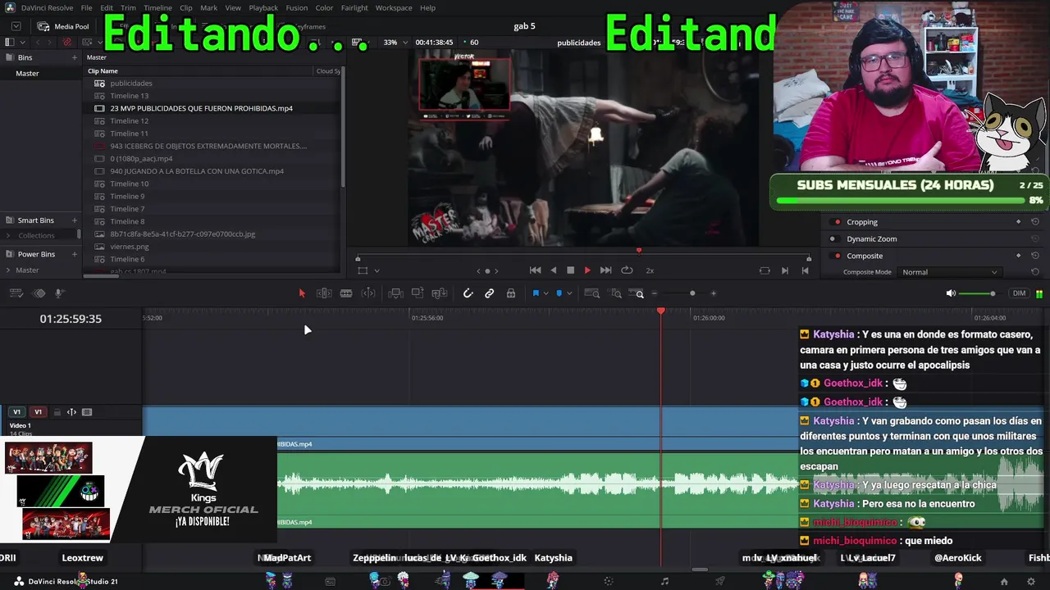Click timeline timecode 01:25:59:35 field
Image resolution: width=1050 pixels, height=590 pixels.
point(71,319)
